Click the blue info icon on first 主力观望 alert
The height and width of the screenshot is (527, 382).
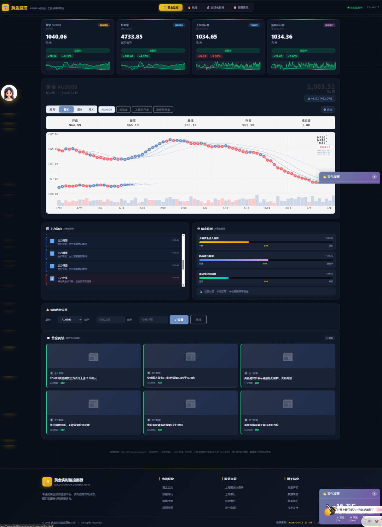click(52, 241)
